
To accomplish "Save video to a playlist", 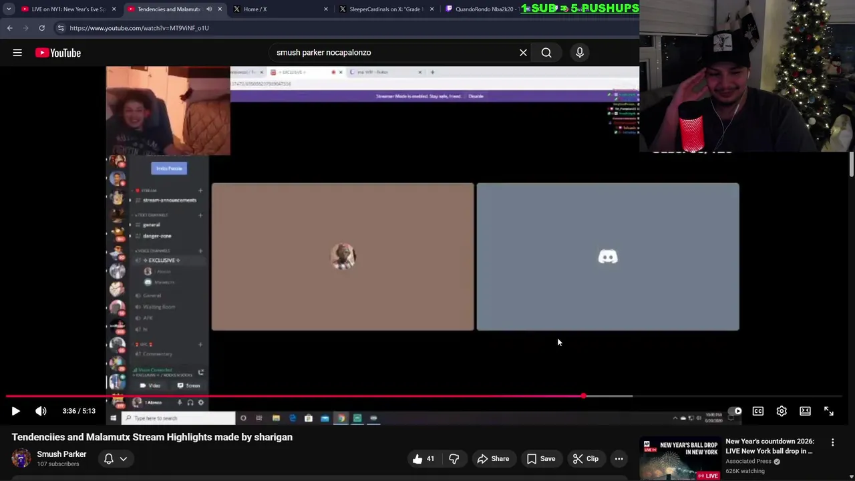I will [x=541, y=458].
